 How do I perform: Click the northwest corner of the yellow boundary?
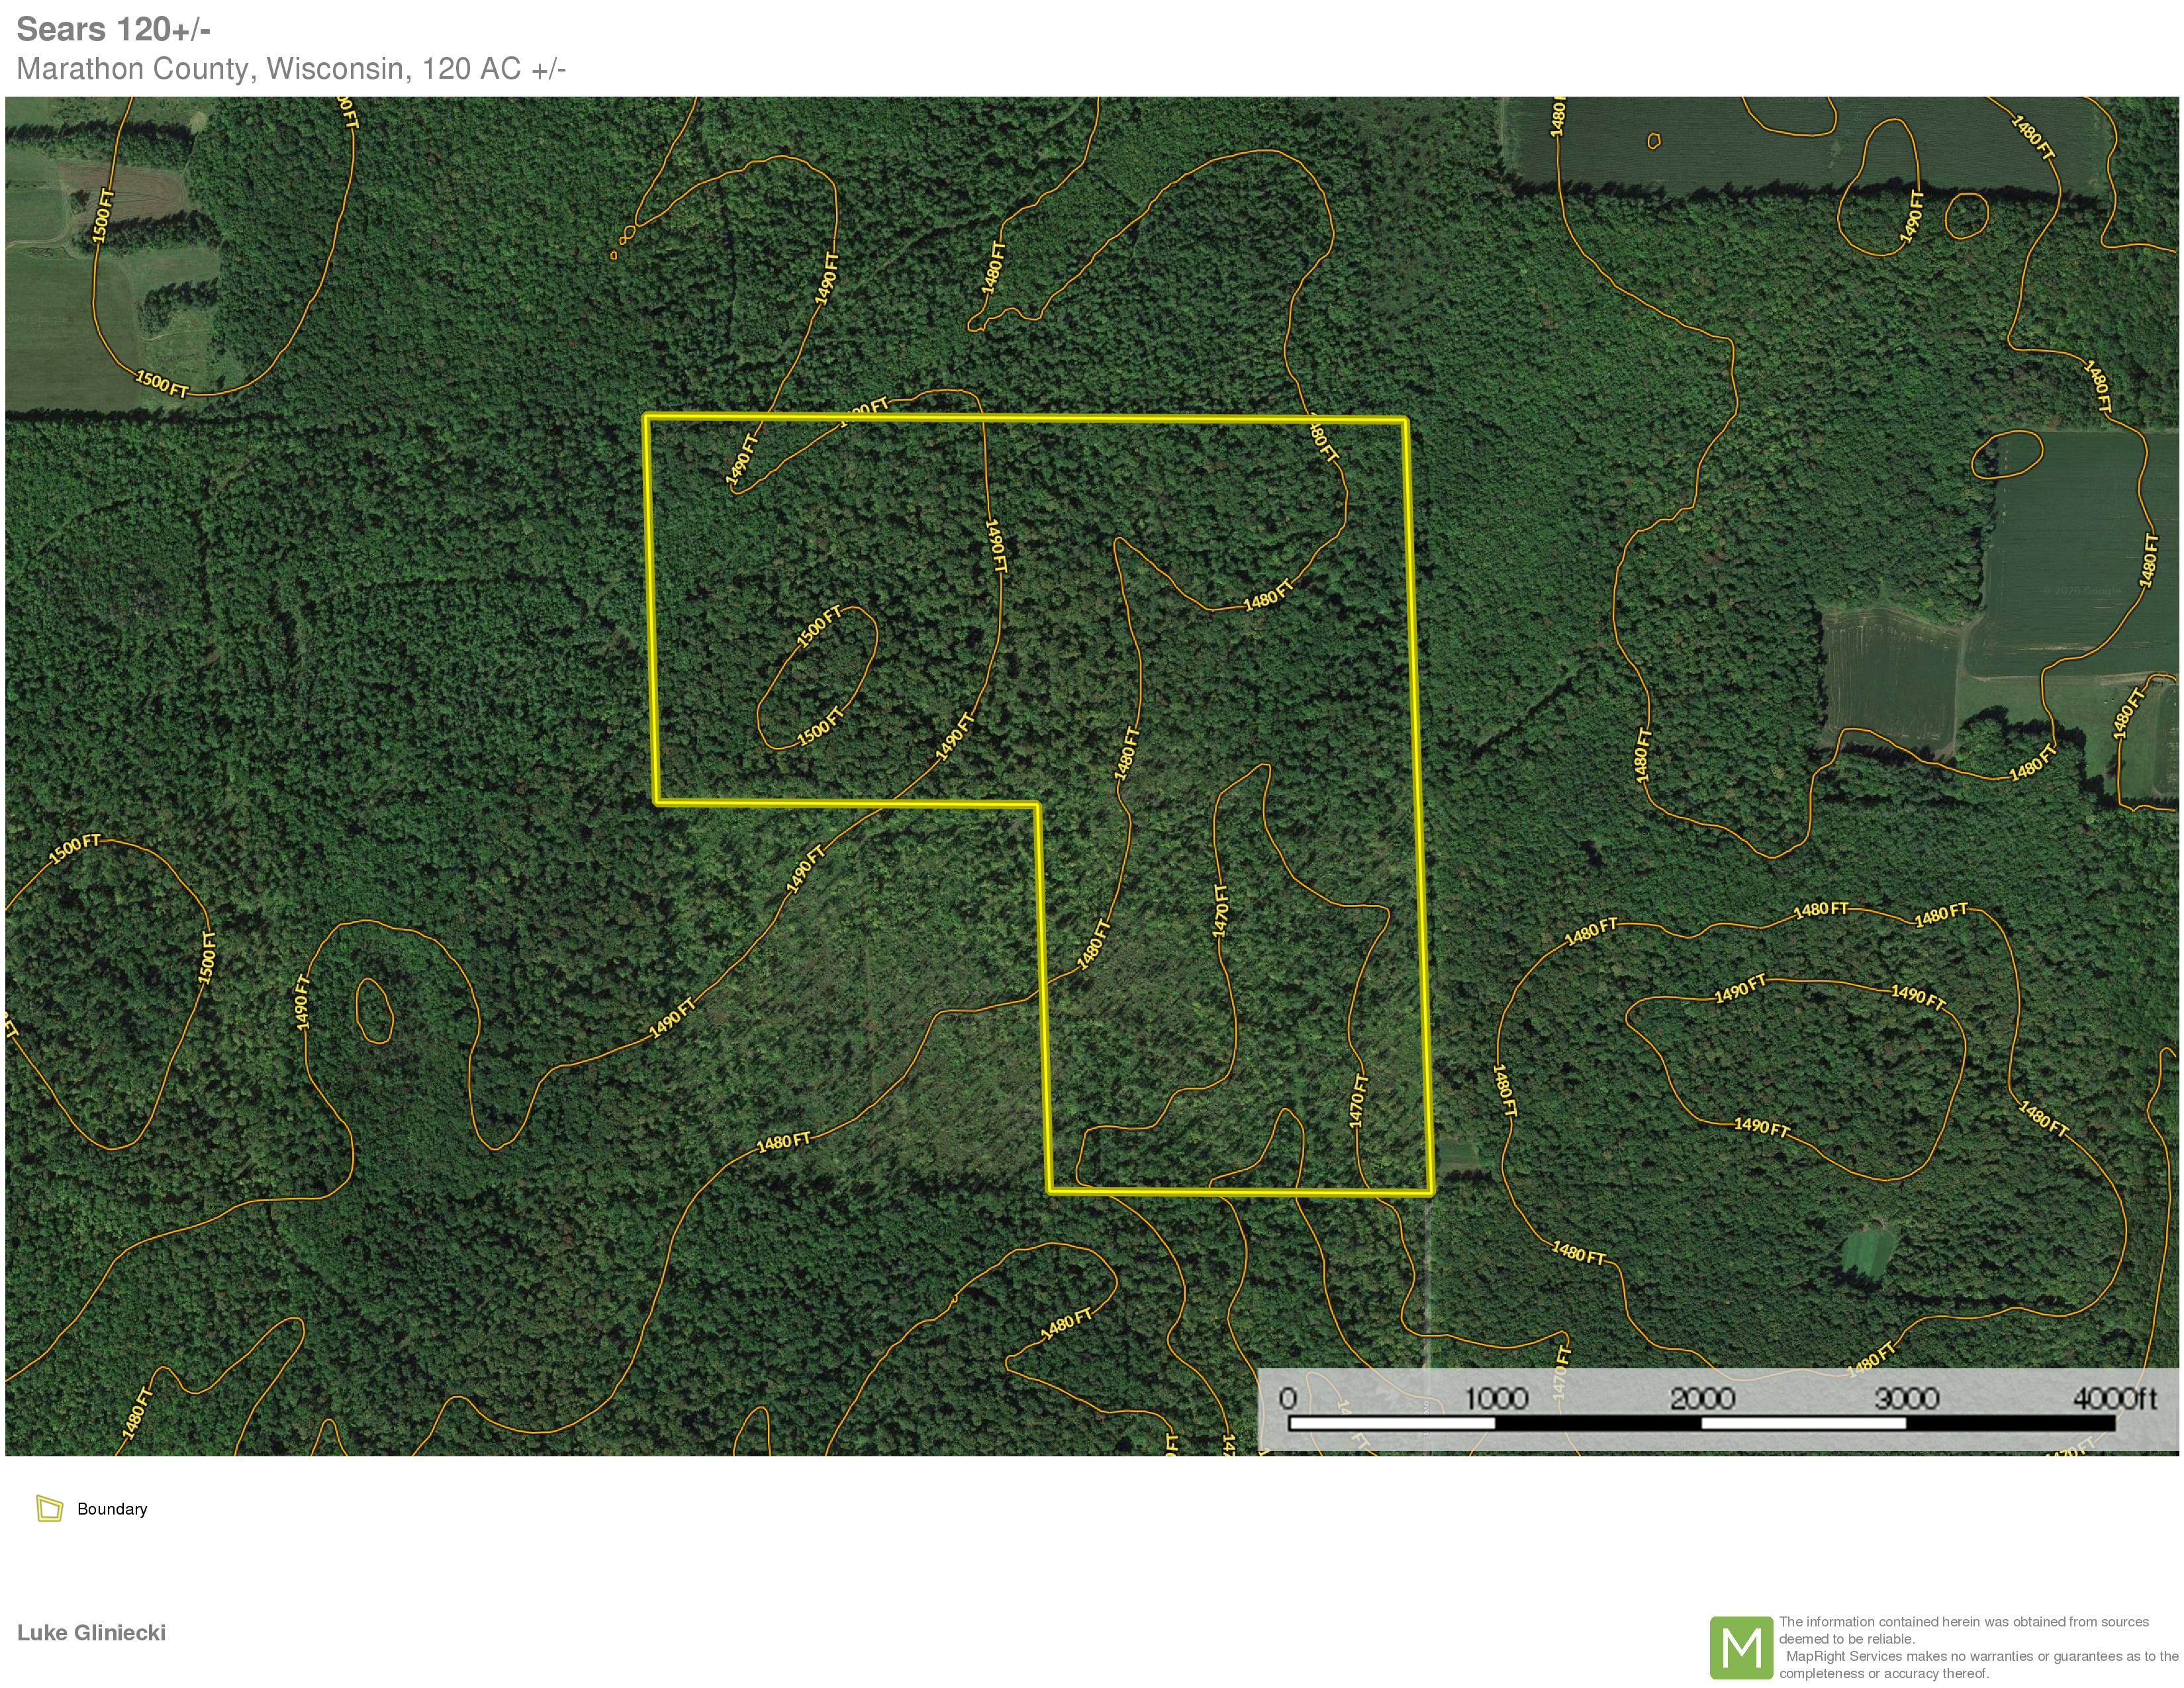pyautogui.click(x=647, y=416)
